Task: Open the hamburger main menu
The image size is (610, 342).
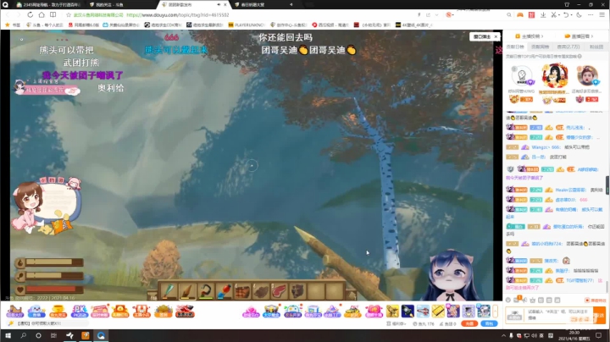Action: (x=602, y=14)
